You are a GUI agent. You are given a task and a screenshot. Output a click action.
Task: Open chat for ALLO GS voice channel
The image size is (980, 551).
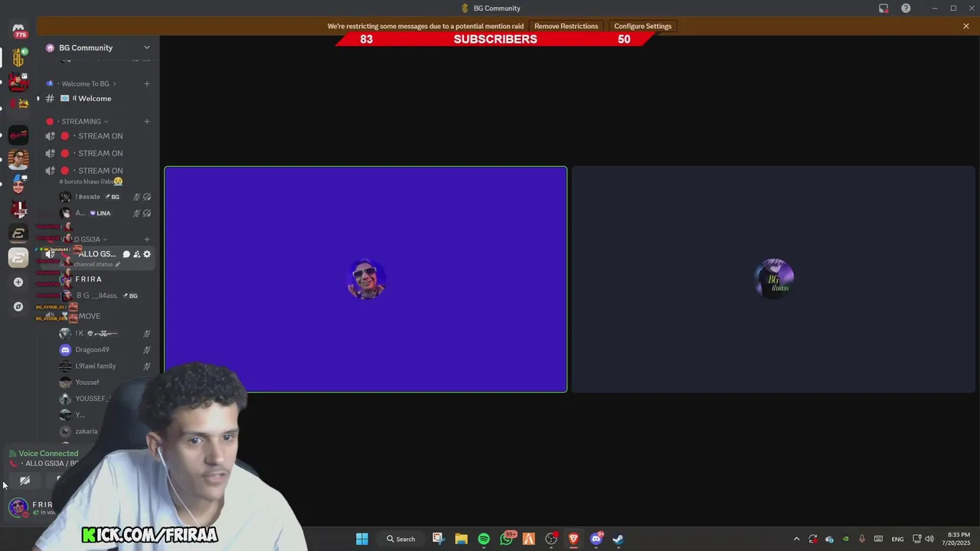(x=126, y=254)
